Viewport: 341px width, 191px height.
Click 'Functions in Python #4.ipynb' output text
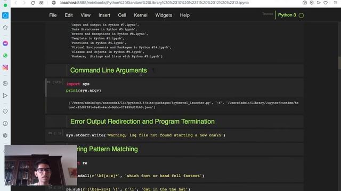tap(98, 43)
